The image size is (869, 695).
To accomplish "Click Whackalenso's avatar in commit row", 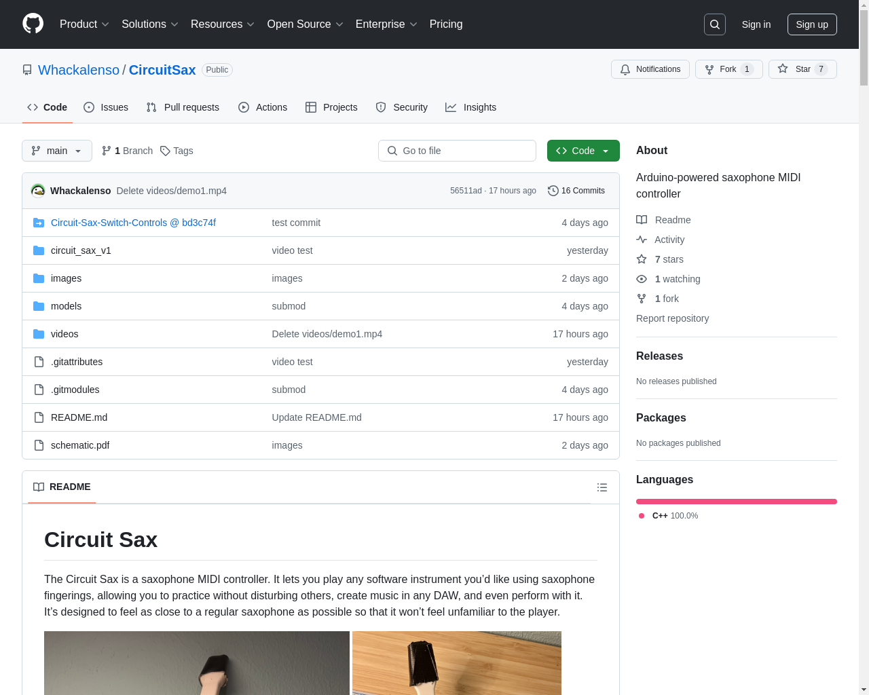I will pos(38,191).
